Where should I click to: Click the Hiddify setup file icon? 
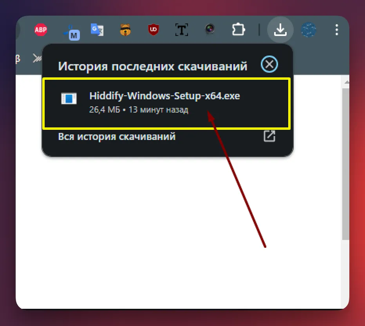tap(69, 99)
